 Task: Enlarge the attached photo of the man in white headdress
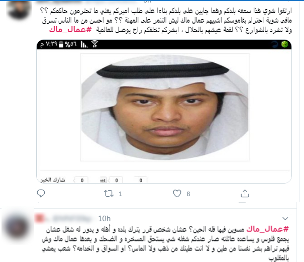click(x=165, y=107)
